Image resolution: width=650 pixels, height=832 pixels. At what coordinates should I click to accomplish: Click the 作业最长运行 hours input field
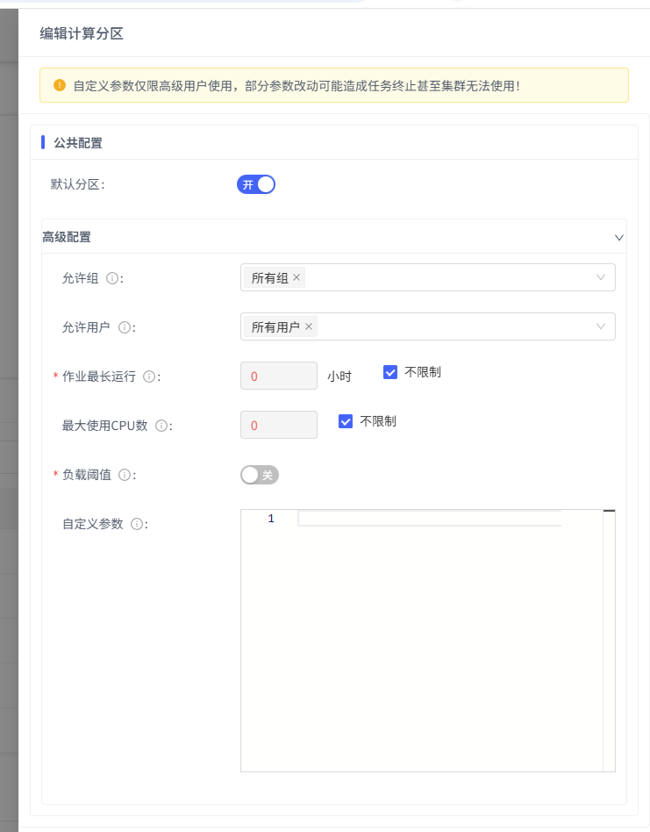[x=279, y=376]
